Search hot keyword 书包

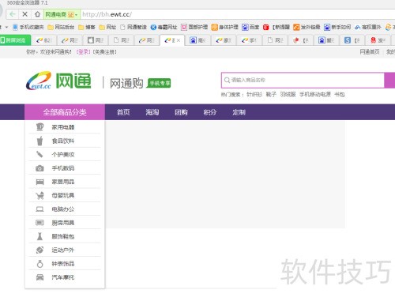340,94
